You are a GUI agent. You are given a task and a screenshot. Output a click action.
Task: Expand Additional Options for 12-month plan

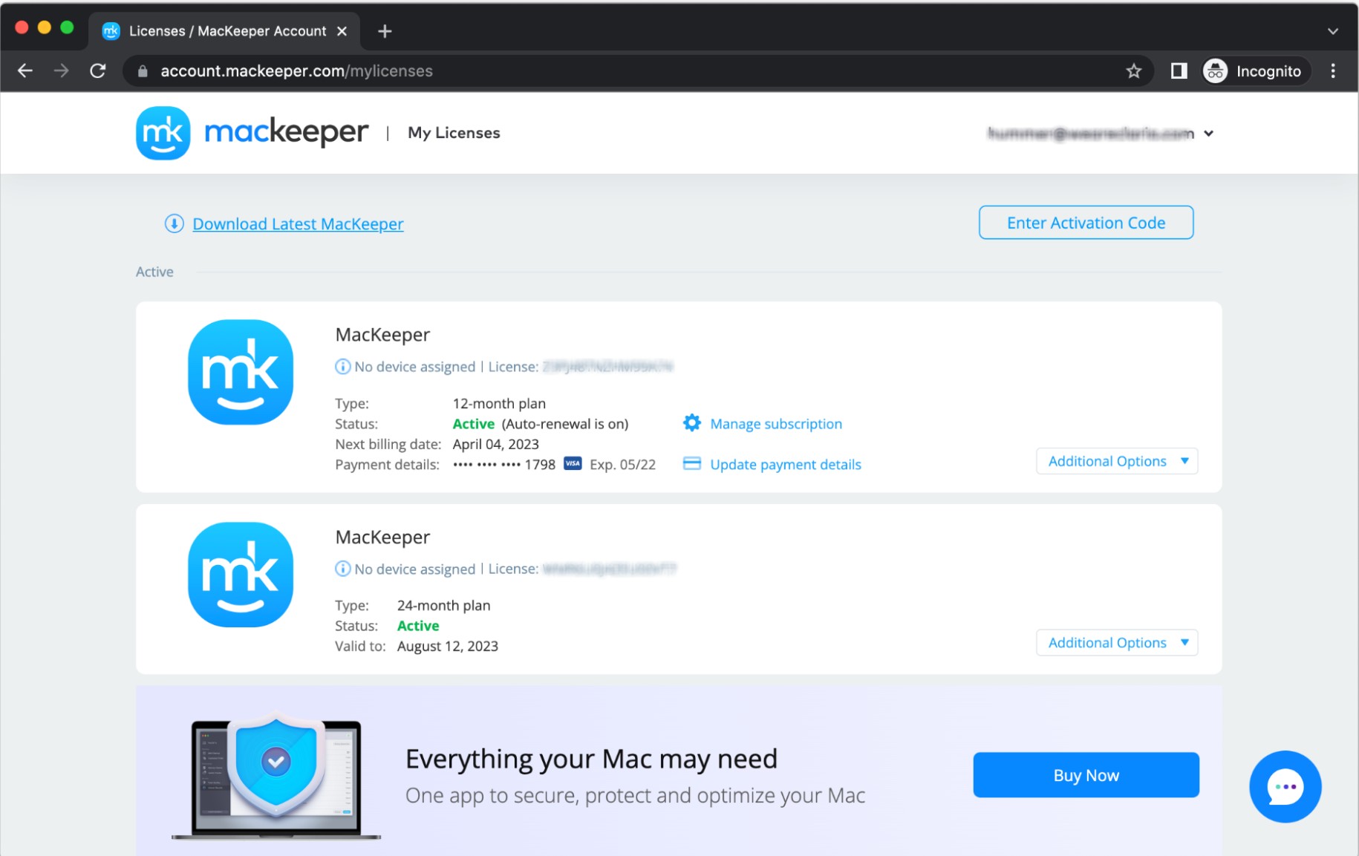coord(1117,461)
